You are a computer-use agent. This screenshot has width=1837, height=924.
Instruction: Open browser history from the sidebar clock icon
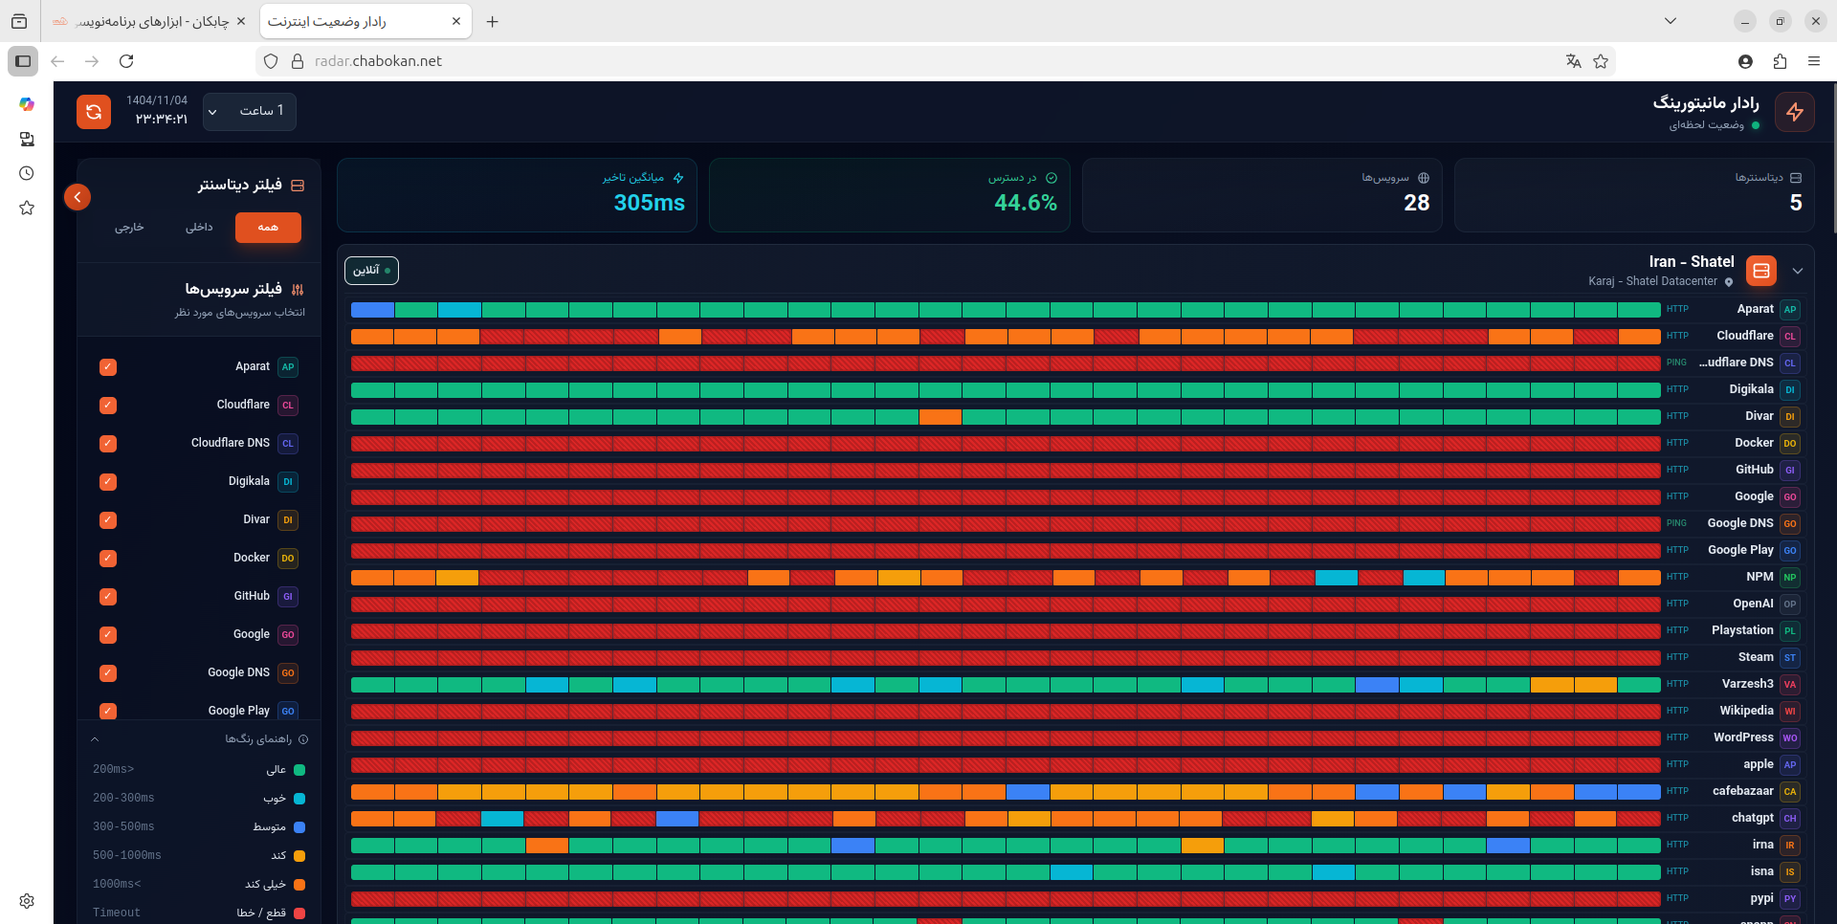tap(27, 173)
